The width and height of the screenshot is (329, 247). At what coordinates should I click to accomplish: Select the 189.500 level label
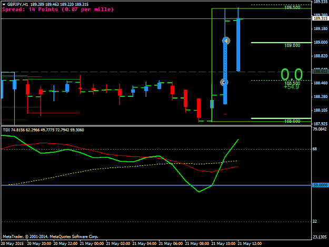pos(292,7)
